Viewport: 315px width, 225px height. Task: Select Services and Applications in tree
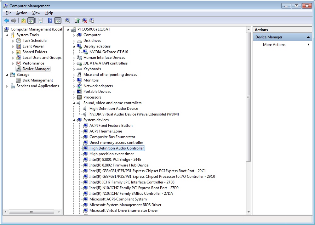coord(38,86)
